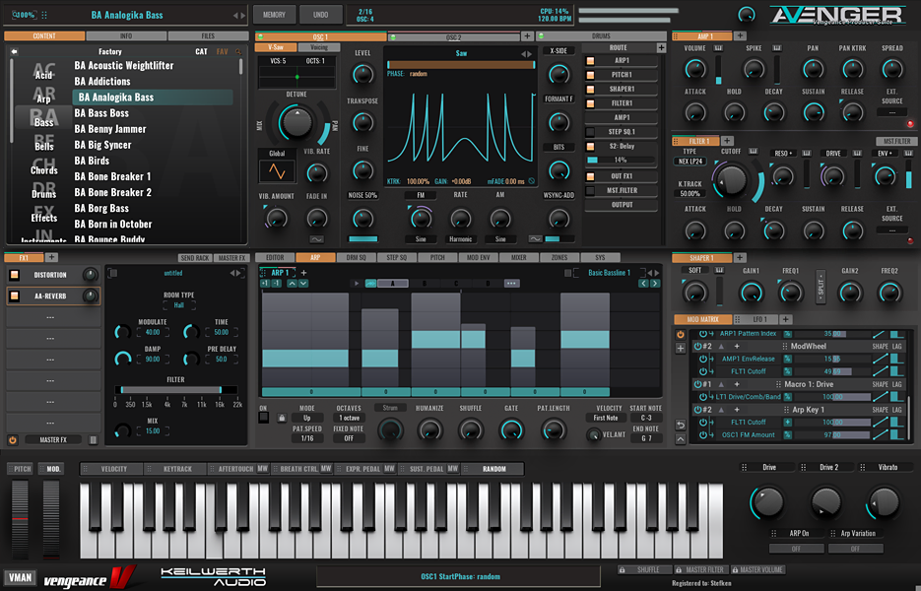
Task: Switch to the FILES tab
Action: 208,35
